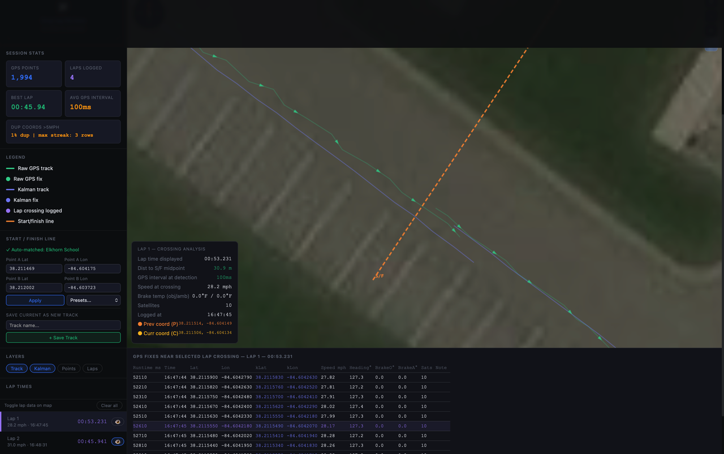
Task: Click Dist to S/F midpoint 30.9 m value
Action: (x=222, y=268)
